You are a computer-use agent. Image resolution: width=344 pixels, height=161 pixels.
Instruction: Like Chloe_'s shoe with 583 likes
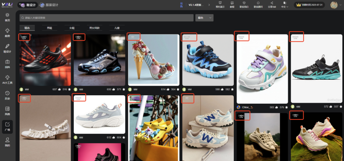pyautogui.click(x=276, y=107)
